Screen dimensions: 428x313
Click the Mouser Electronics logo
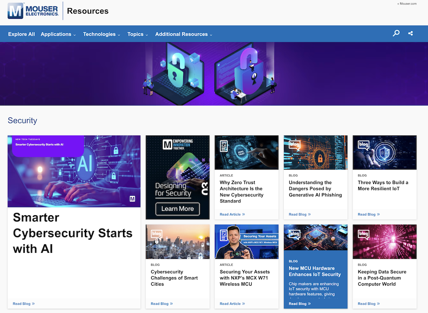pos(33,10)
